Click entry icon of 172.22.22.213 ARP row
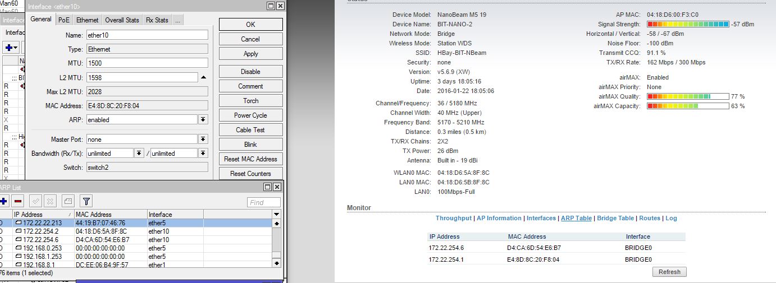The image size is (776, 283). pos(18,223)
